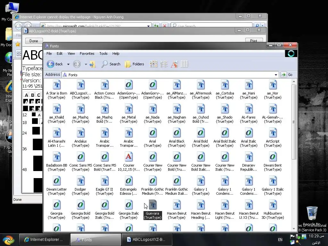The image size is (328, 246).
Task: Open the Search pane in the Fonts window
Action: pyautogui.click(x=111, y=64)
